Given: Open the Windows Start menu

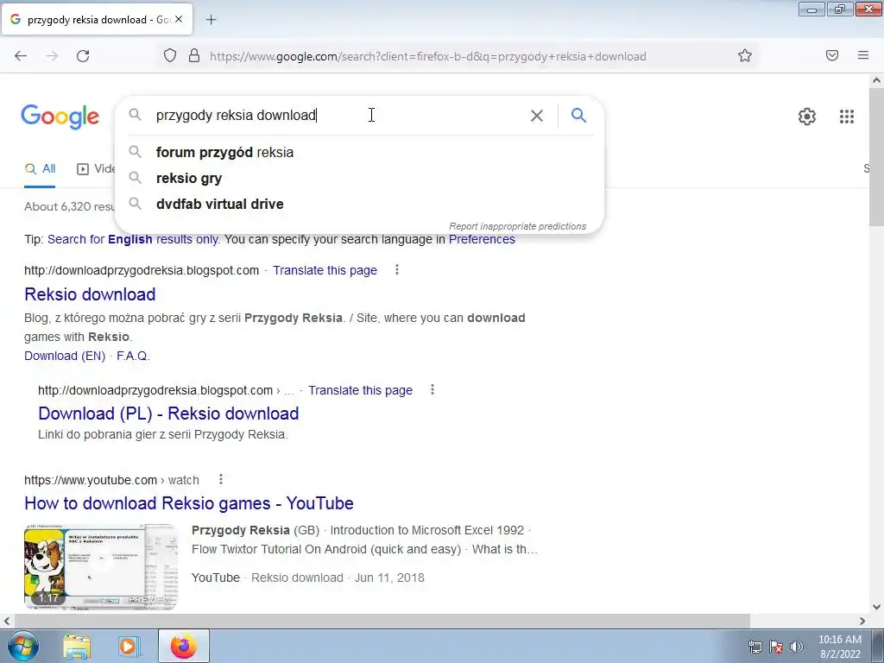Looking at the screenshot, I should pos(22,647).
